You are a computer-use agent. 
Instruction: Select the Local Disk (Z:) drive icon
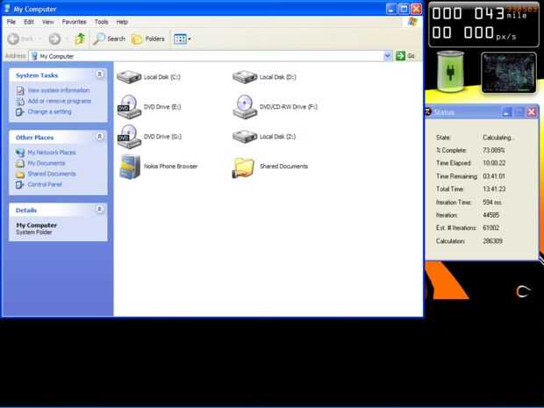245,137
